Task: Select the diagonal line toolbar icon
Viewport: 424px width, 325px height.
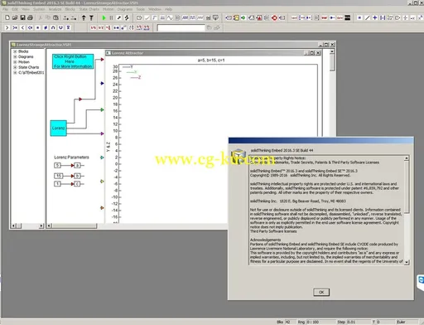Action: coord(367,17)
